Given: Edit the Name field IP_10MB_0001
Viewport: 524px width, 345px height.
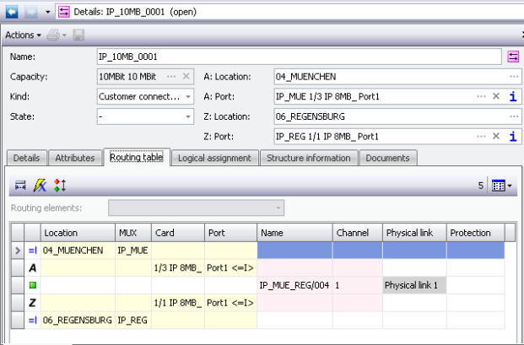Looking at the screenshot, I should coord(299,57).
